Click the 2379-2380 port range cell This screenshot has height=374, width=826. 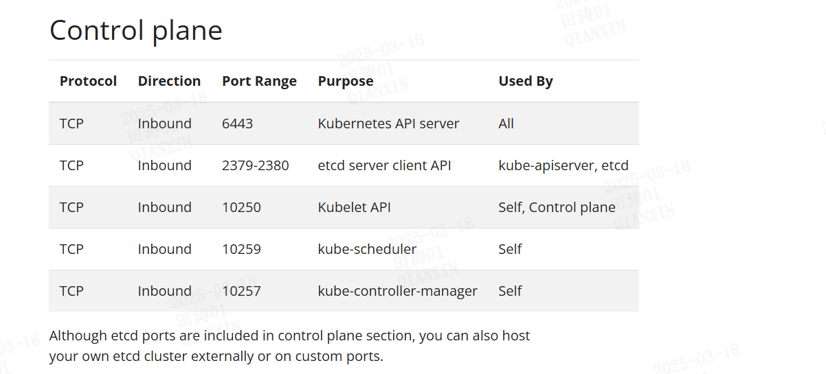[255, 165]
